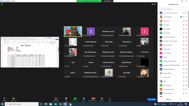Click volume icon in system tray
The image size is (189, 106).
click(x=176, y=104)
